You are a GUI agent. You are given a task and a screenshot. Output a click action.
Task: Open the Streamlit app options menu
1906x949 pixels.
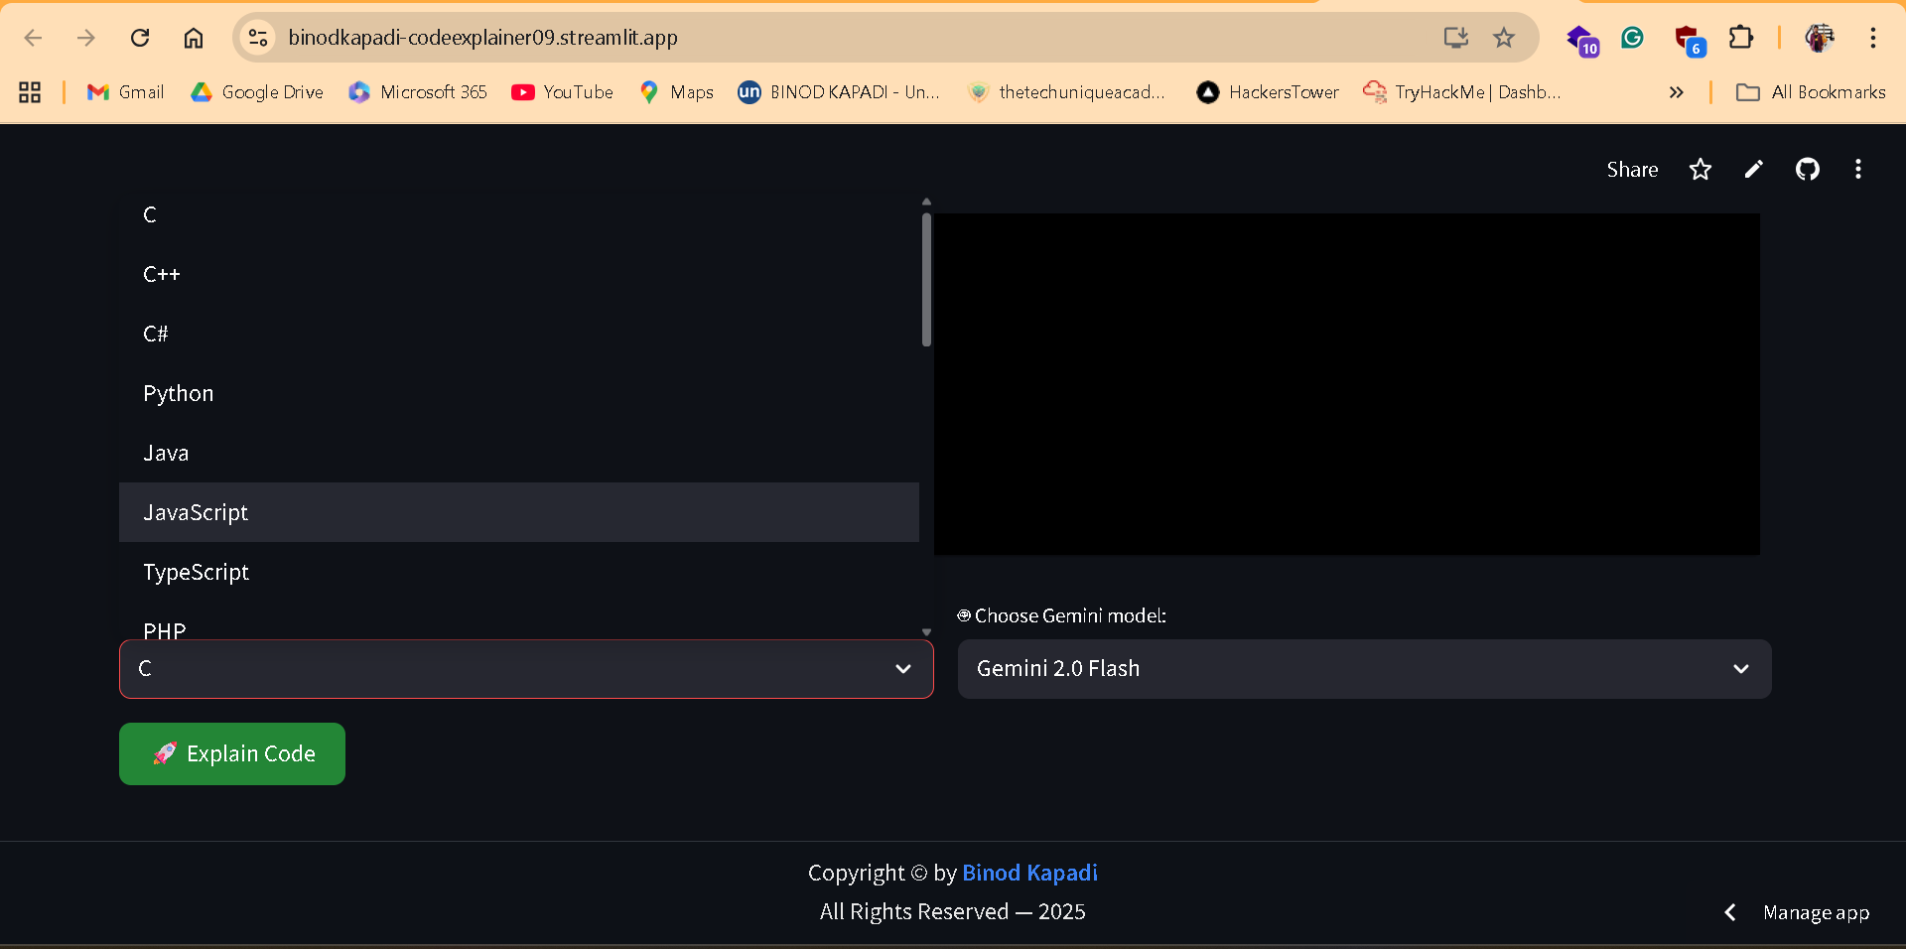click(x=1858, y=169)
